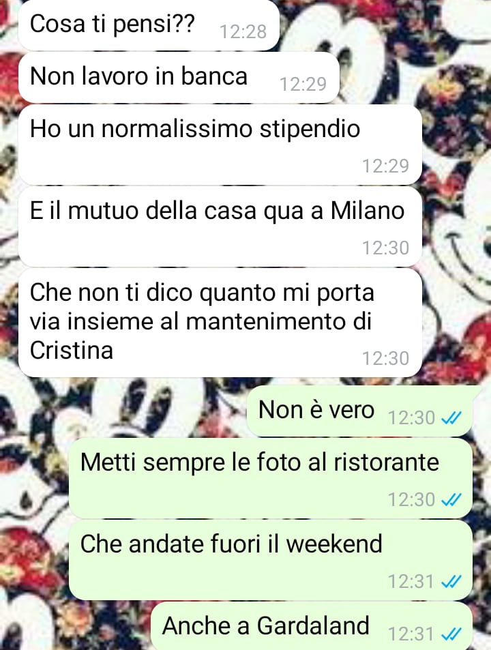Tap the 'Cosa ti pensi??' message bubble
491x650 pixels.
coord(149,25)
